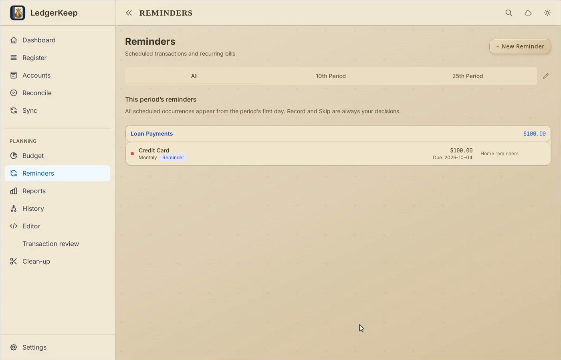Click the Reconcile checkmark icon
This screenshot has height=360, width=561.
[14, 93]
